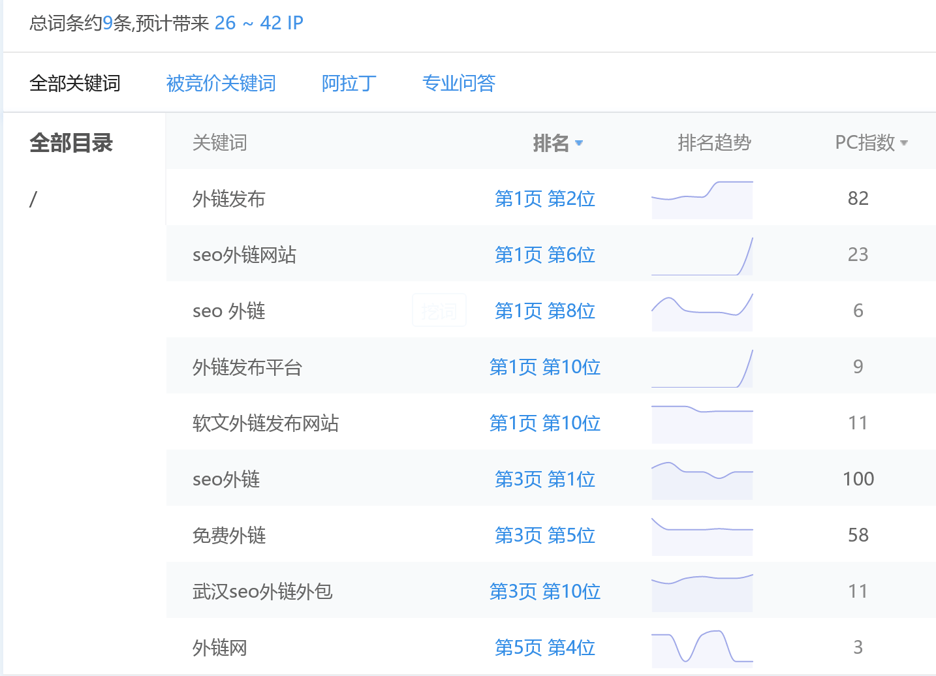Open the 阿拉丁 tab
Image resolution: width=936 pixels, height=676 pixels.
[349, 84]
